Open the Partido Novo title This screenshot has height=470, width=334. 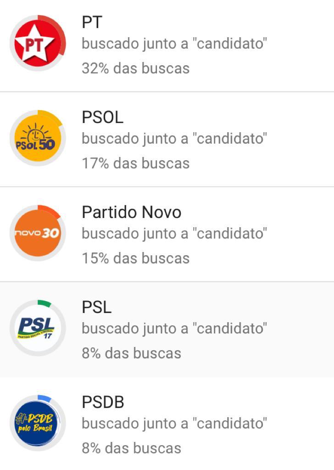pyautogui.click(x=132, y=212)
